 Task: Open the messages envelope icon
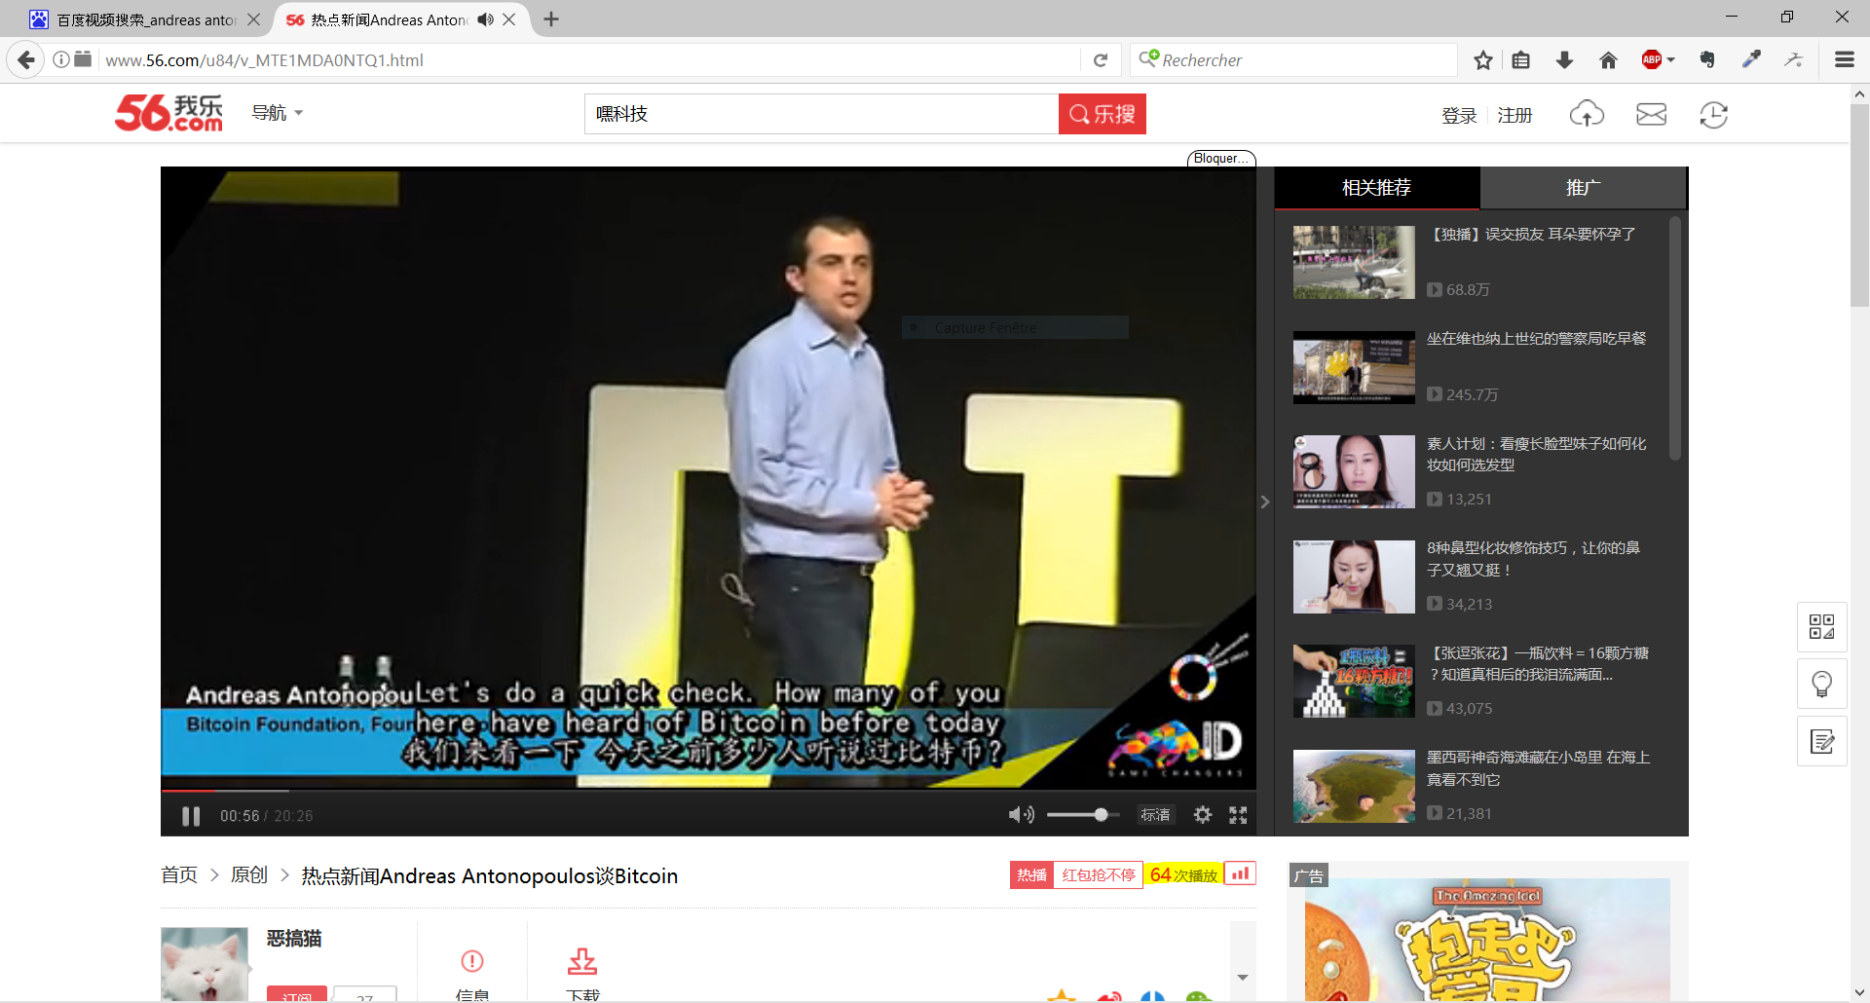[x=1651, y=114]
